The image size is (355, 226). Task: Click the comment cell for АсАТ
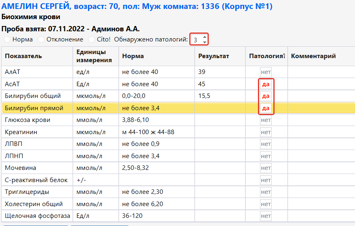point(321,84)
